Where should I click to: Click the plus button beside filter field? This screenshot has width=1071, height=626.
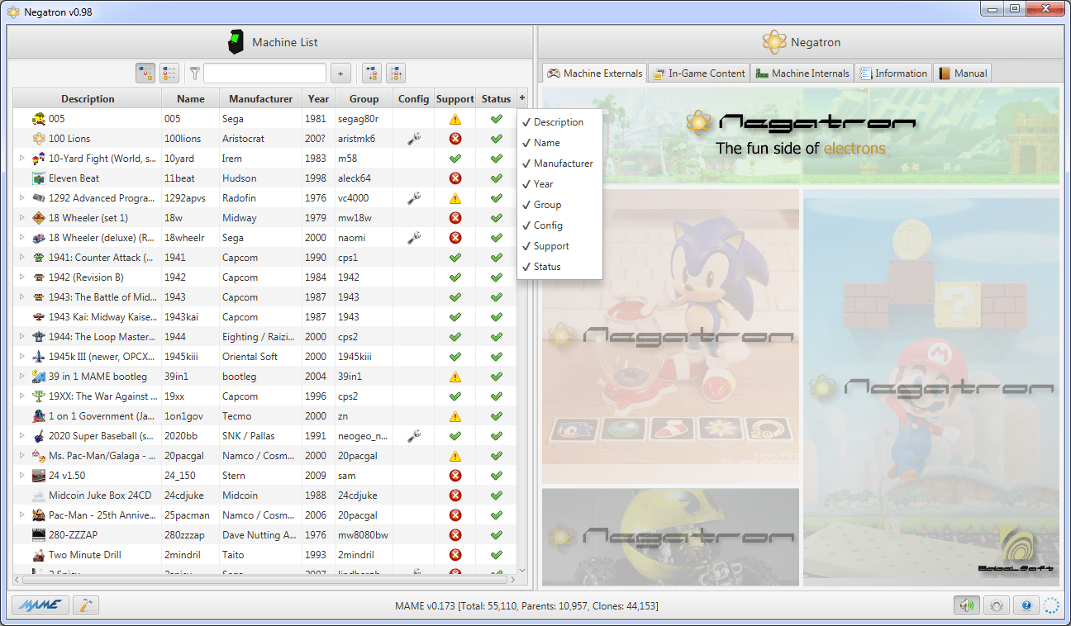click(341, 74)
